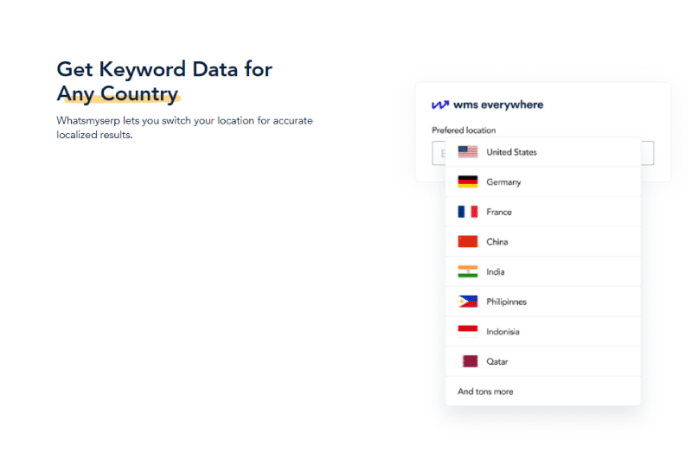Click the Prefered location label

coord(464,130)
